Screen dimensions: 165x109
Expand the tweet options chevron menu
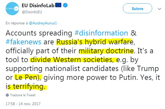(x=159, y=9)
